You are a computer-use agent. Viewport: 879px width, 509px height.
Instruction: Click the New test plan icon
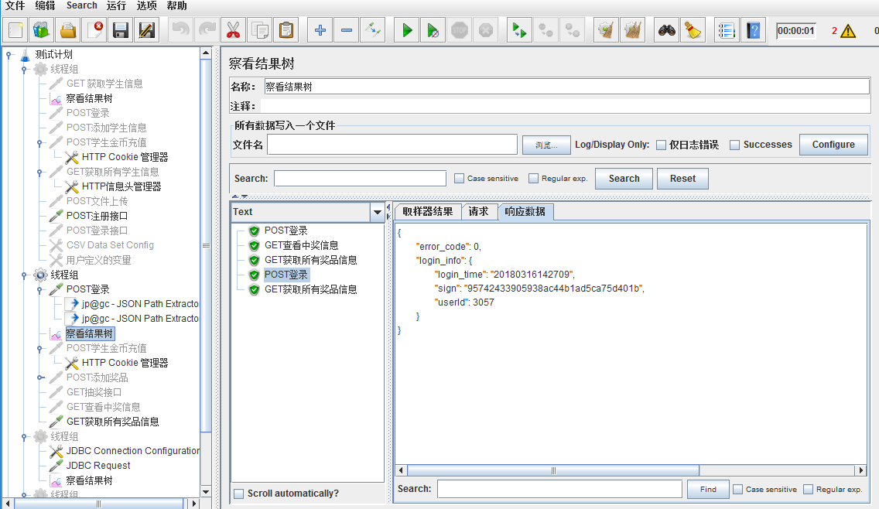15,30
